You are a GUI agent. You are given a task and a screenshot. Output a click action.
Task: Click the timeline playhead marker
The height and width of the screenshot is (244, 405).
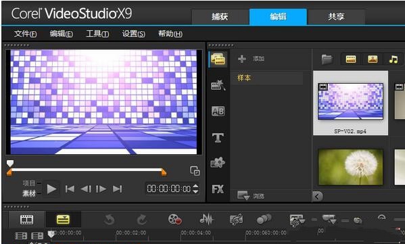point(51,234)
